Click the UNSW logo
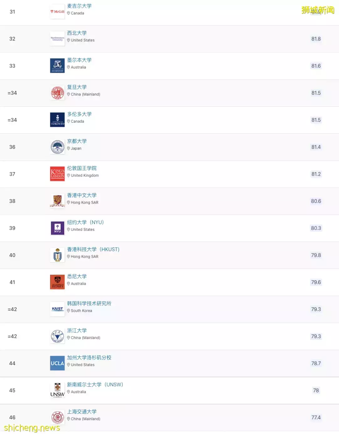339x434 pixels. [x=57, y=390]
